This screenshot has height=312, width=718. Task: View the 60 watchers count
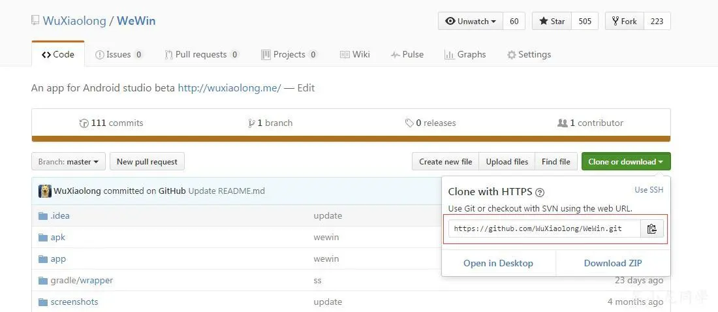pyautogui.click(x=514, y=21)
